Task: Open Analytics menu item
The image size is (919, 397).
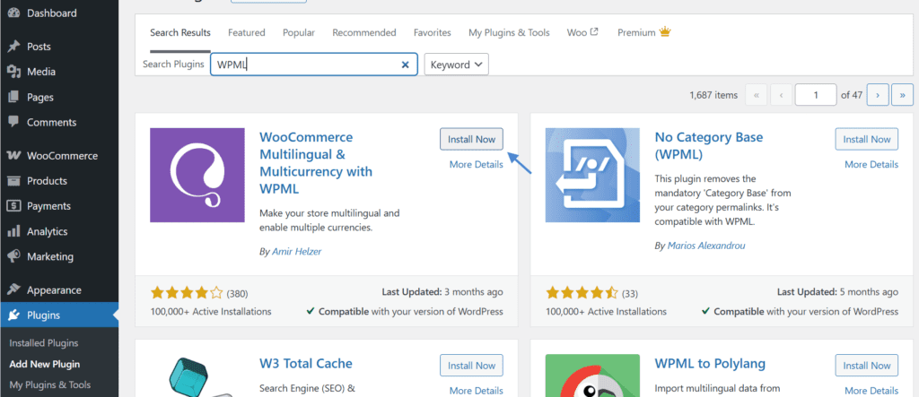Action: (x=59, y=231)
